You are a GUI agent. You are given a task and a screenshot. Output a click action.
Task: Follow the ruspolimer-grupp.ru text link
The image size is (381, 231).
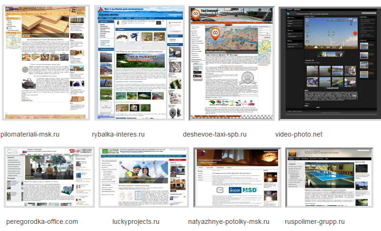314,222
